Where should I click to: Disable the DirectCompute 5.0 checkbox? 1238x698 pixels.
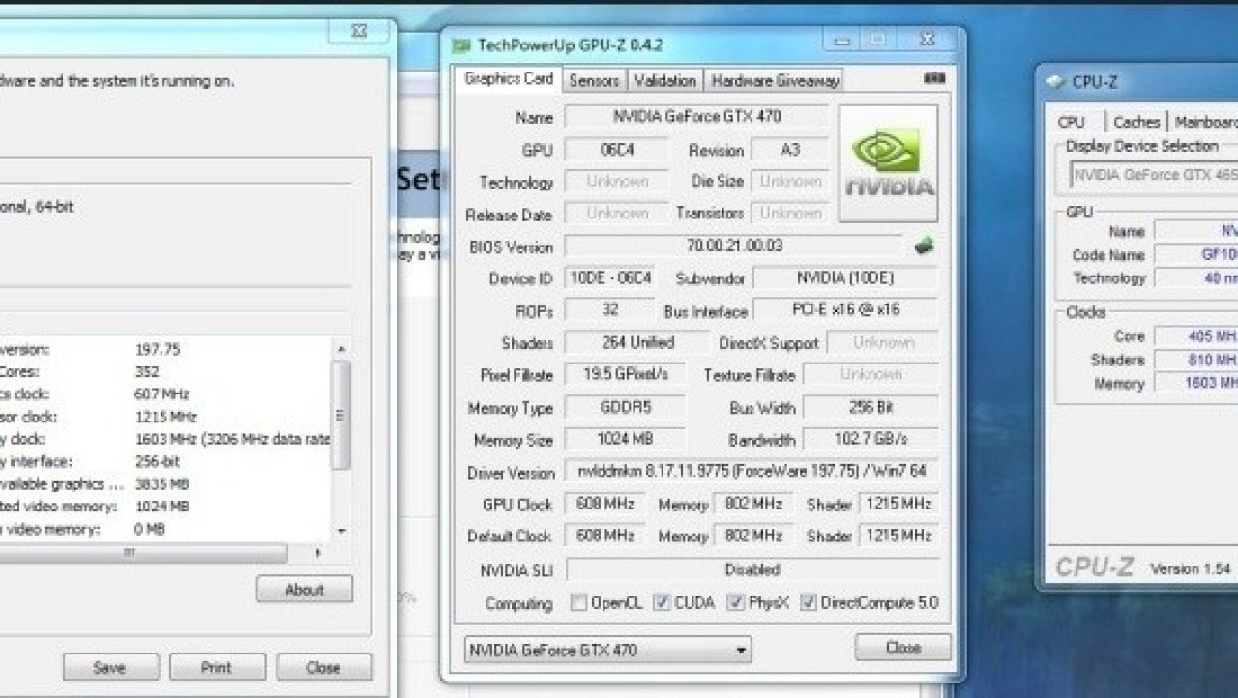coord(809,603)
